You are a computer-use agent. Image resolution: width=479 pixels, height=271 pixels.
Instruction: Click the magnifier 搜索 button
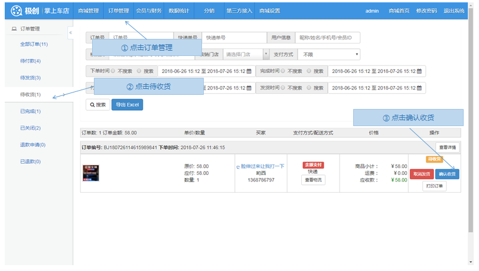click(x=98, y=105)
